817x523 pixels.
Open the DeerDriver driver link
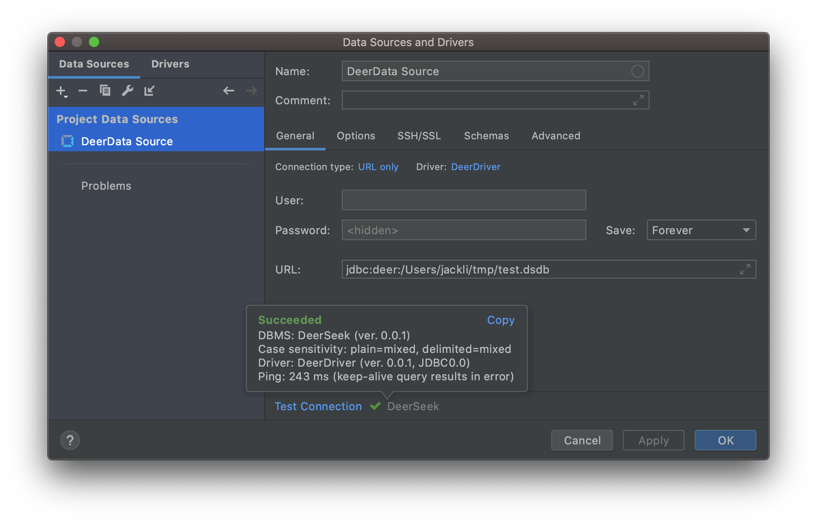coord(476,167)
